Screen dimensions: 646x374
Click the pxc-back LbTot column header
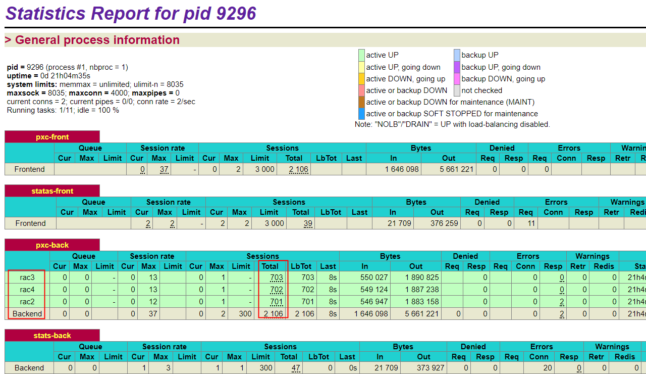(x=301, y=266)
